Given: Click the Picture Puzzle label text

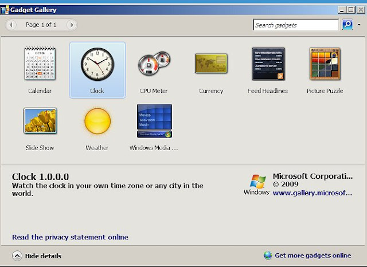Looking at the screenshot, I should tap(325, 91).
